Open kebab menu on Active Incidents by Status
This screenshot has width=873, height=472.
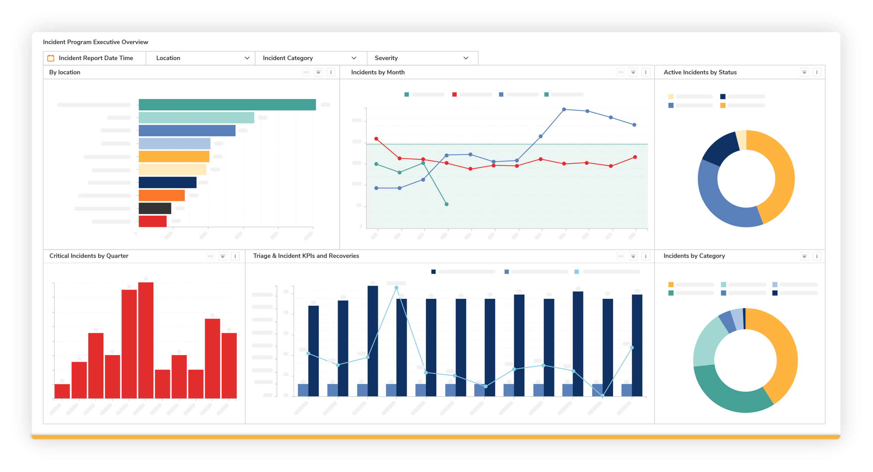(x=816, y=72)
